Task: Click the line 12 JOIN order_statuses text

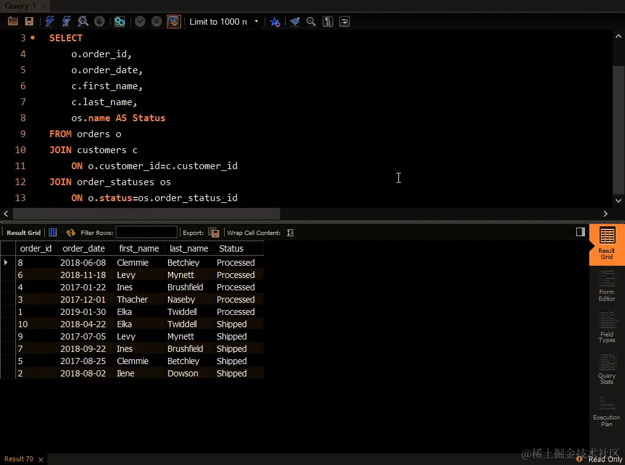Action: pyautogui.click(x=110, y=182)
